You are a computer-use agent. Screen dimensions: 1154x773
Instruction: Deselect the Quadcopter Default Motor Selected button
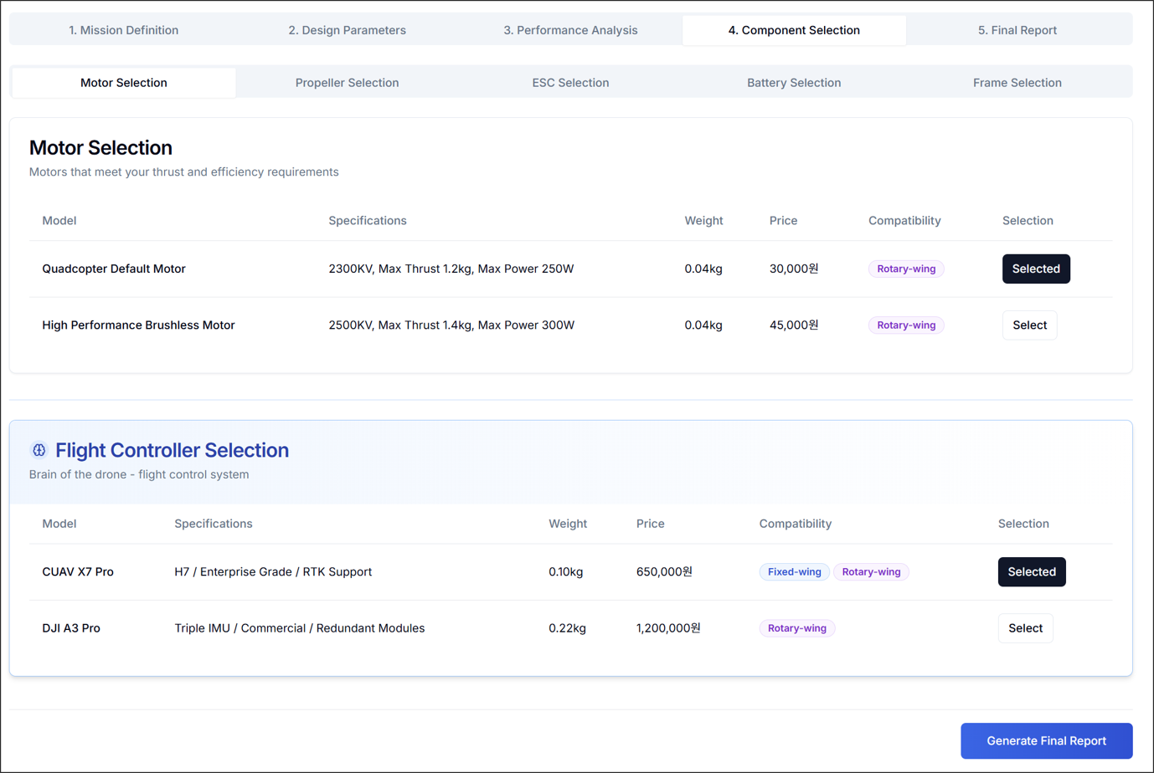pos(1035,269)
